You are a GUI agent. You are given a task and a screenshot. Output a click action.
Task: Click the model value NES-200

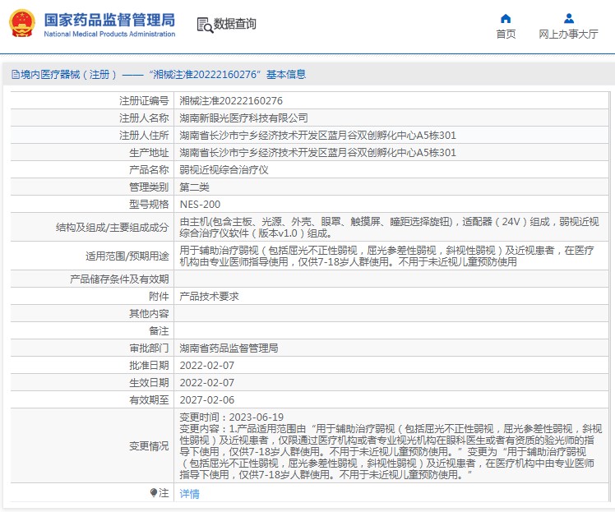(200, 205)
